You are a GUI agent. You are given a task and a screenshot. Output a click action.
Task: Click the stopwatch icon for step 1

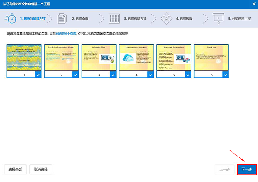coord(10,18)
